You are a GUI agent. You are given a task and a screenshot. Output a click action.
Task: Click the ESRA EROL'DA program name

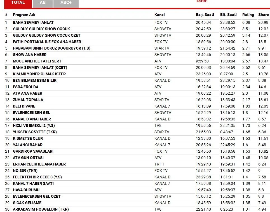(x=25, y=87)
